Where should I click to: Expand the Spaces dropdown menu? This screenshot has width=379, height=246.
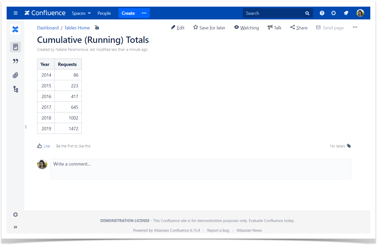81,13
